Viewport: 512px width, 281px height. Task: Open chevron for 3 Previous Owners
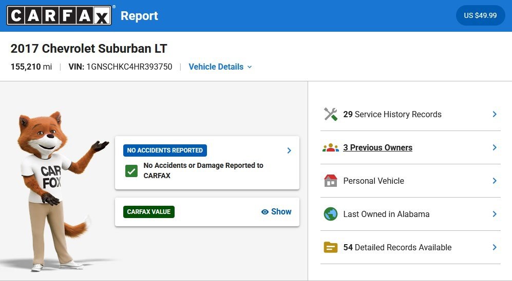[495, 147]
